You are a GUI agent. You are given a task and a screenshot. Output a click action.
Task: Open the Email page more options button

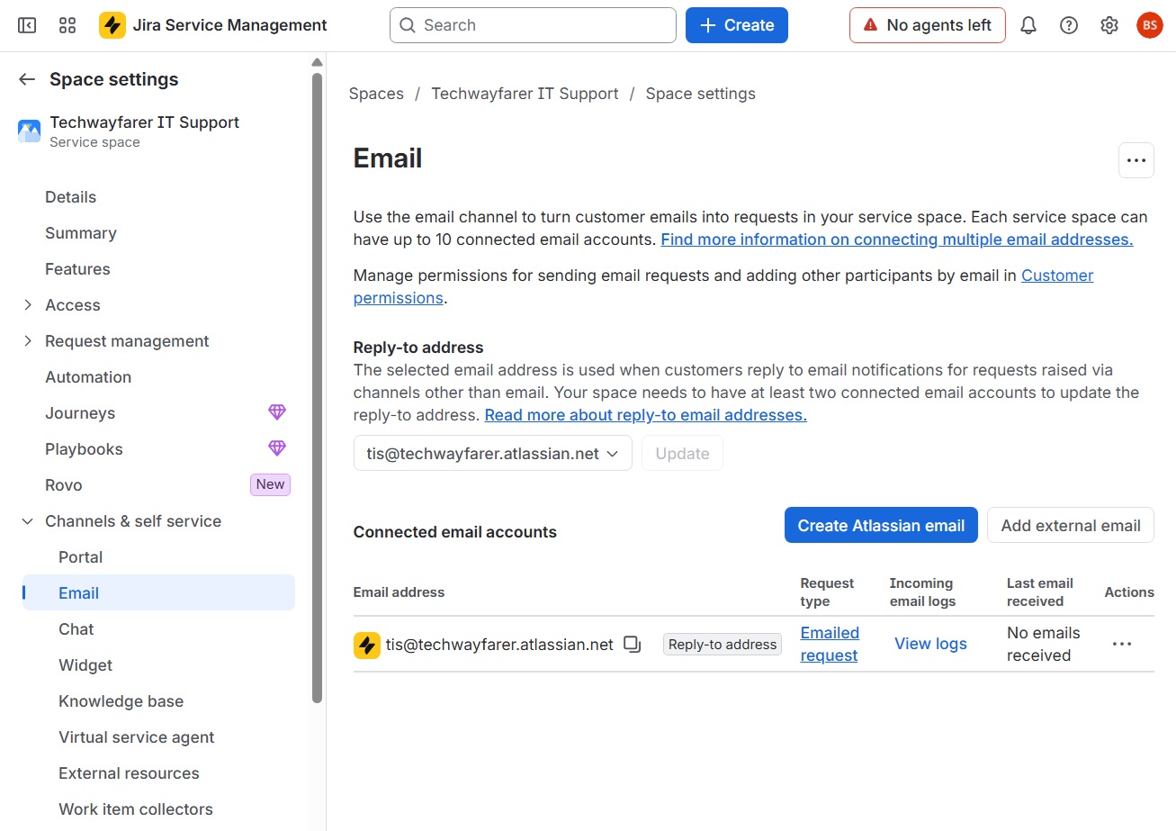point(1136,160)
